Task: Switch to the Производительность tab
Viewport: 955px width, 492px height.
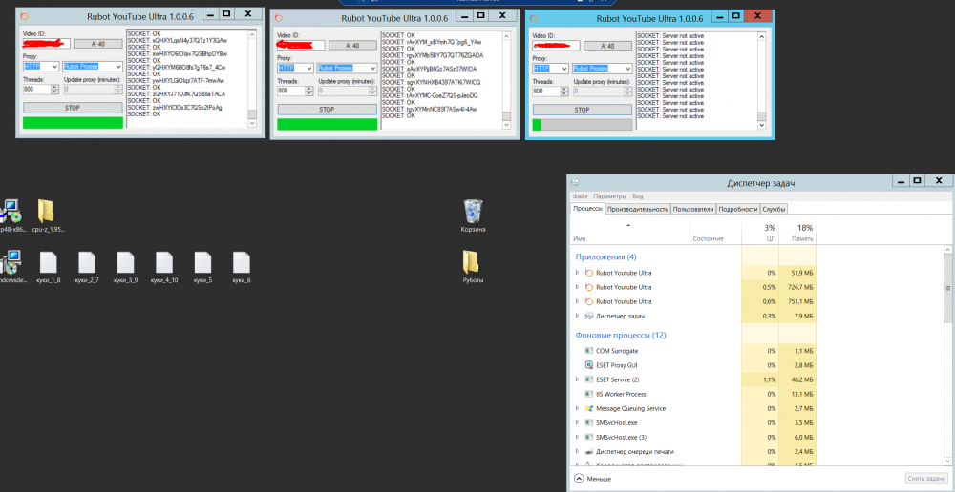Action: point(637,209)
